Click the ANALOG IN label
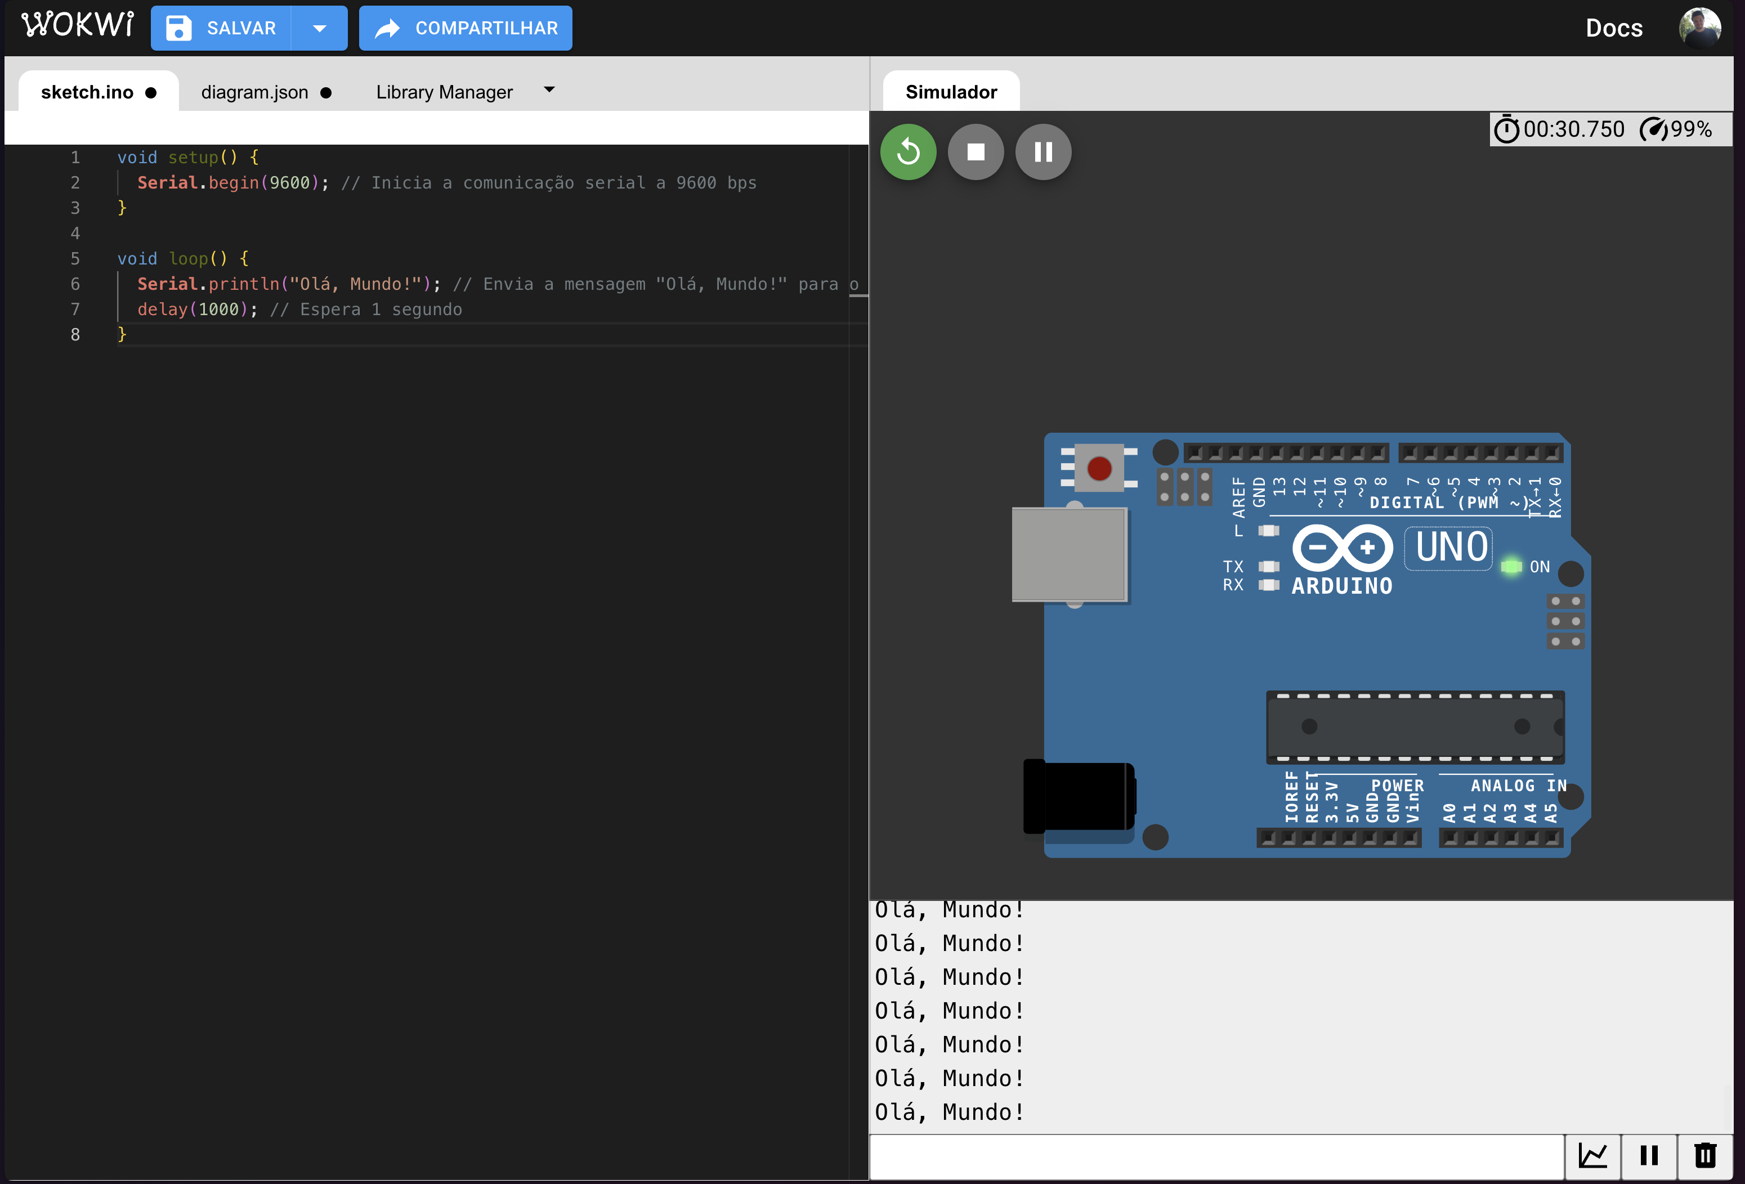 tap(1518, 786)
